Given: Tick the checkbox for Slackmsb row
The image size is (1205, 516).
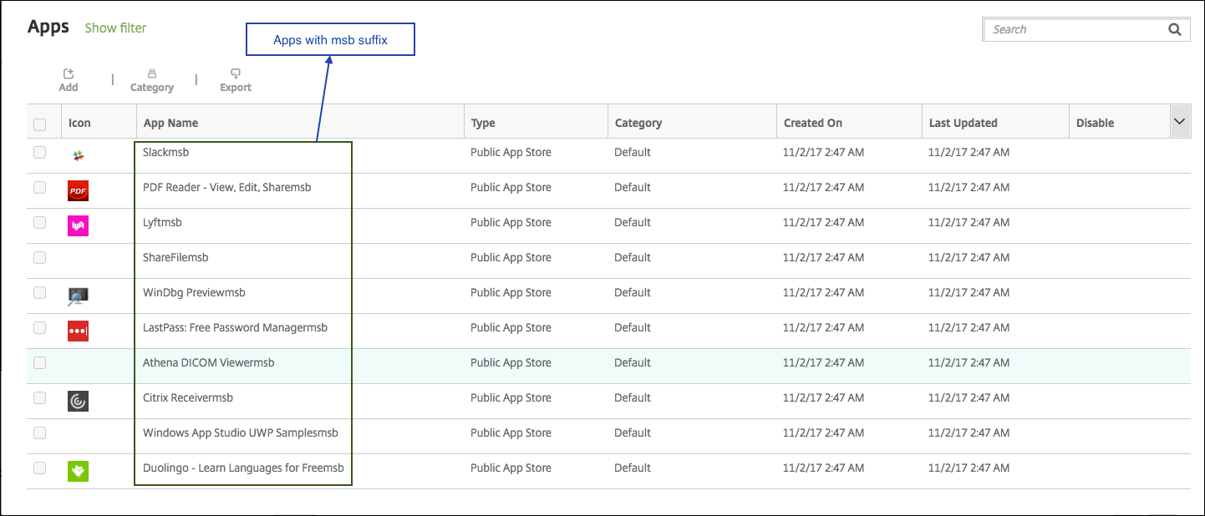Looking at the screenshot, I should pos(39,153).
